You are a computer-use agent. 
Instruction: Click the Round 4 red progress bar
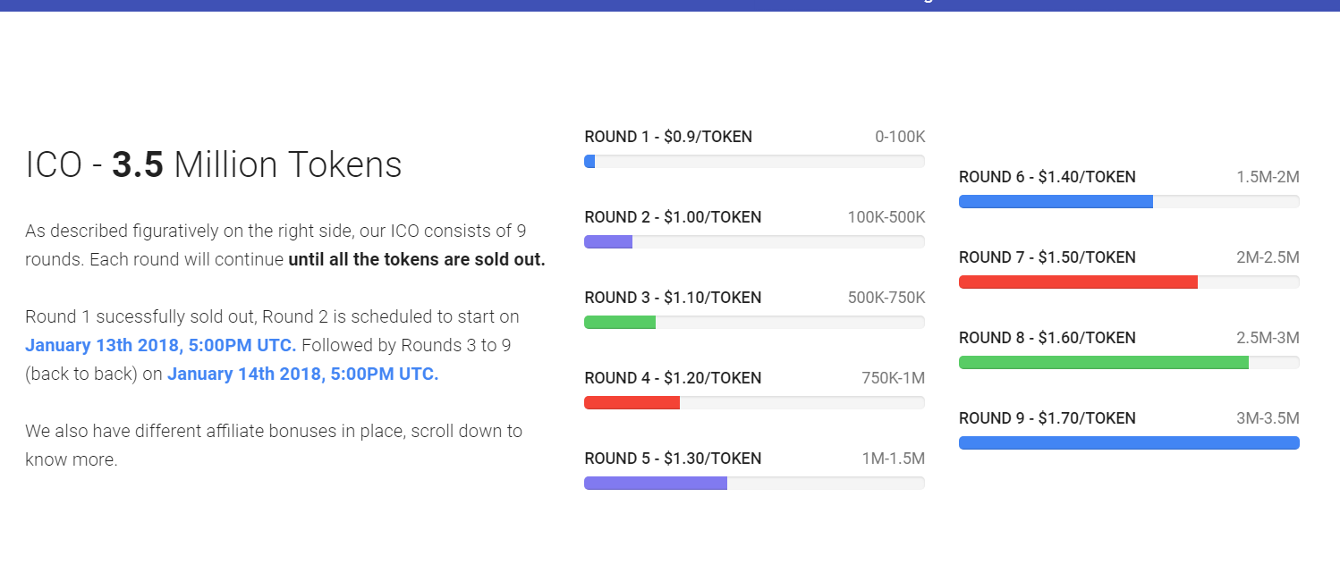pos(754,403)
